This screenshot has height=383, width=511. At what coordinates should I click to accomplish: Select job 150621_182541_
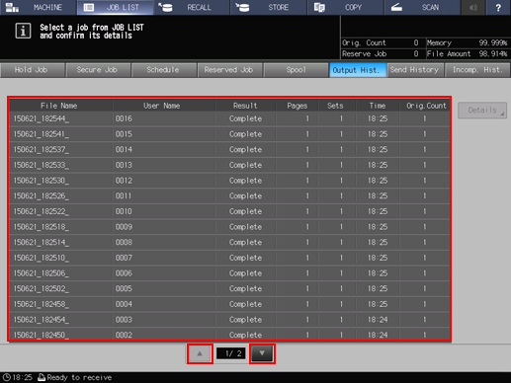click(229, 134)
